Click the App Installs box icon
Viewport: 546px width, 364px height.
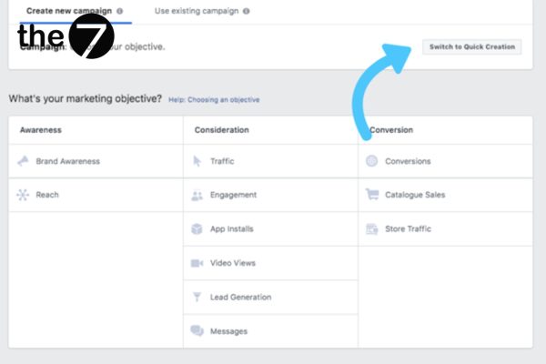coord(197,229)
